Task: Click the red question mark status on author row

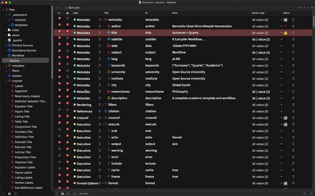Action: point(285,26)
